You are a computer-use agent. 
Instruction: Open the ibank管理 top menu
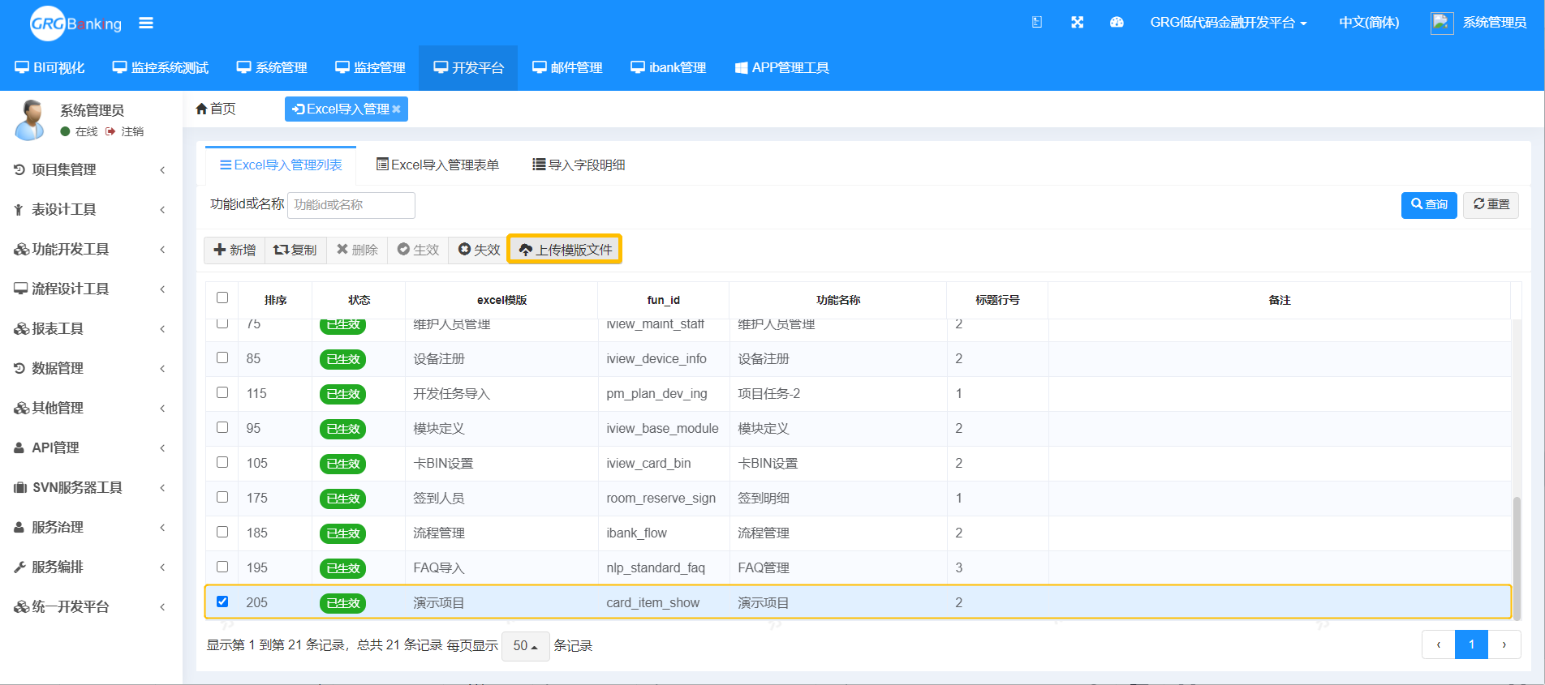669,68
